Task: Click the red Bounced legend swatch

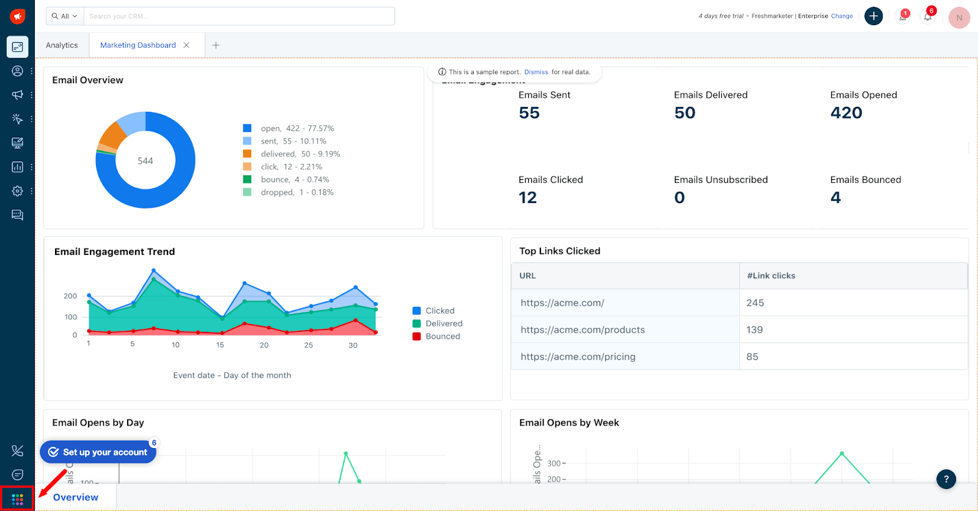Action: click(x=417, y=336)
